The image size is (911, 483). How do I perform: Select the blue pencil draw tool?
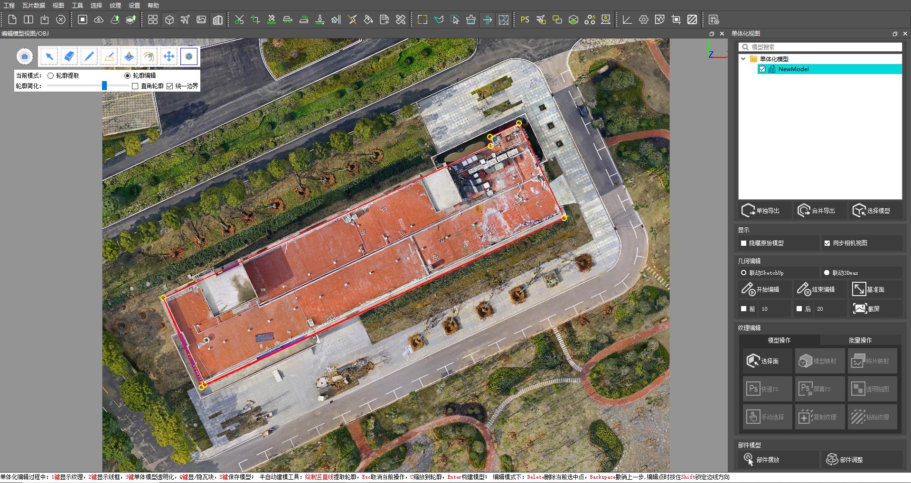[x=89, y=56]
